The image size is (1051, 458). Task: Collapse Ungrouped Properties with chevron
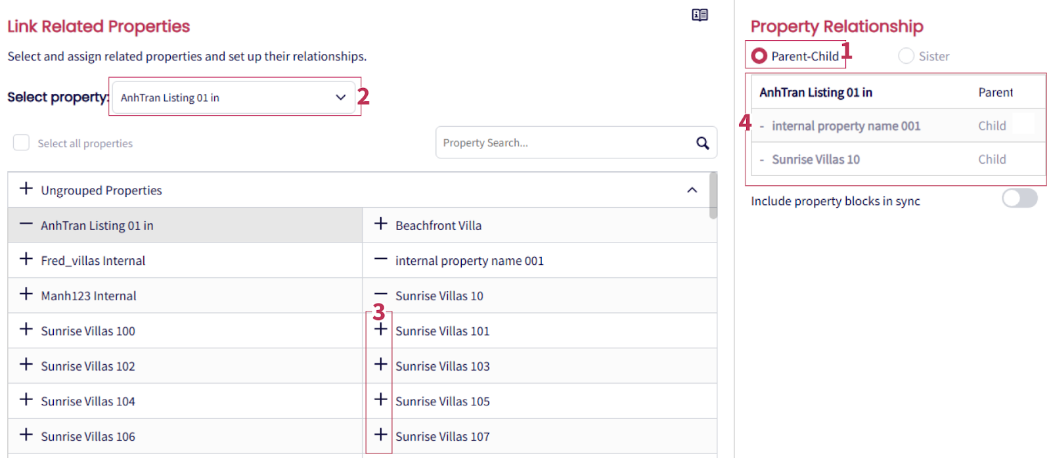coord(692,190)
